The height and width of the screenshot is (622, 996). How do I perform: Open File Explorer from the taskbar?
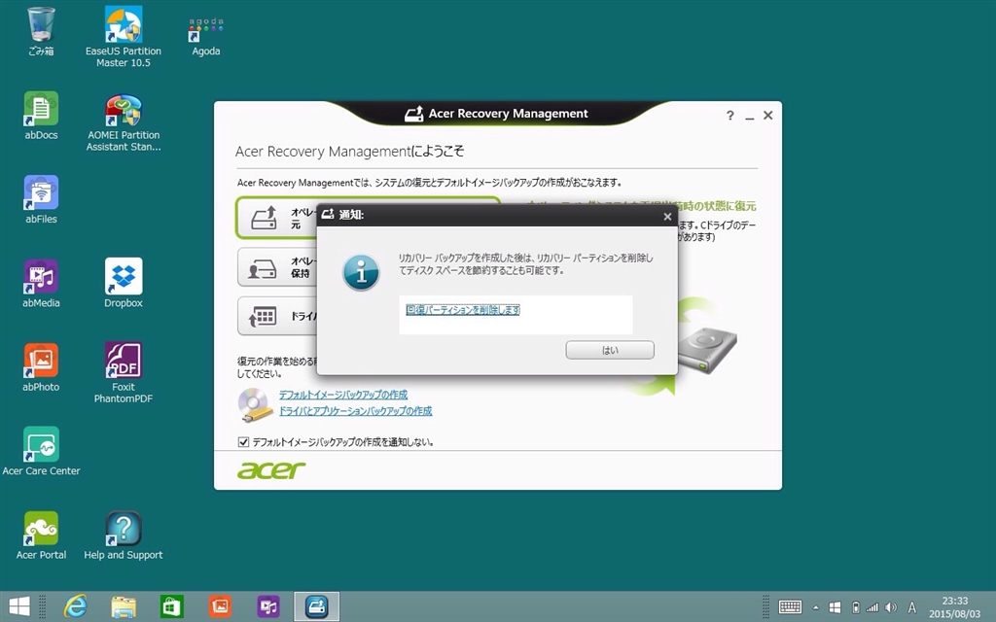coord(124,606)
